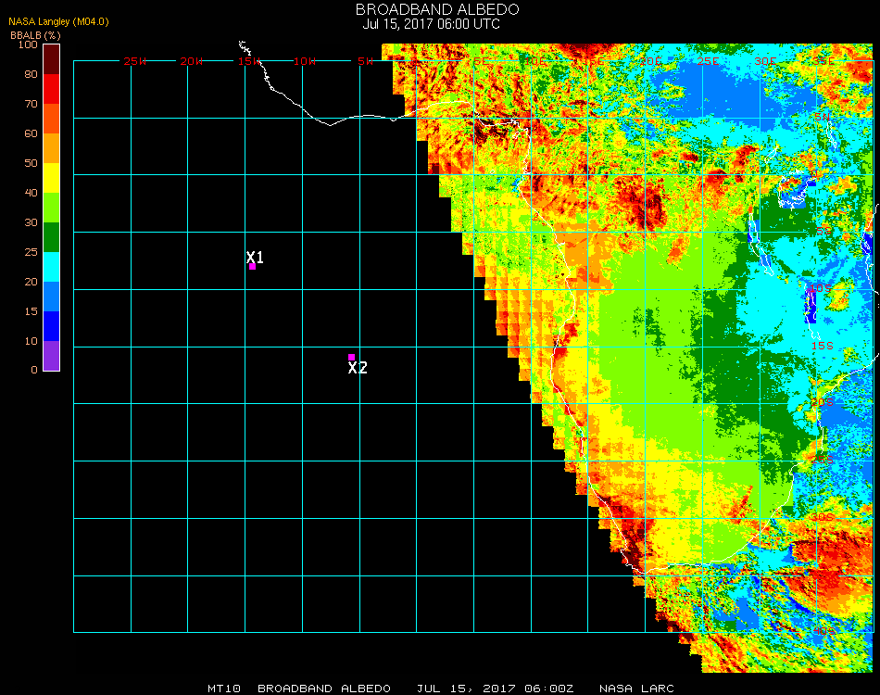Click the legend value 70
Screen dimensions: 880x695
(31, 104)
